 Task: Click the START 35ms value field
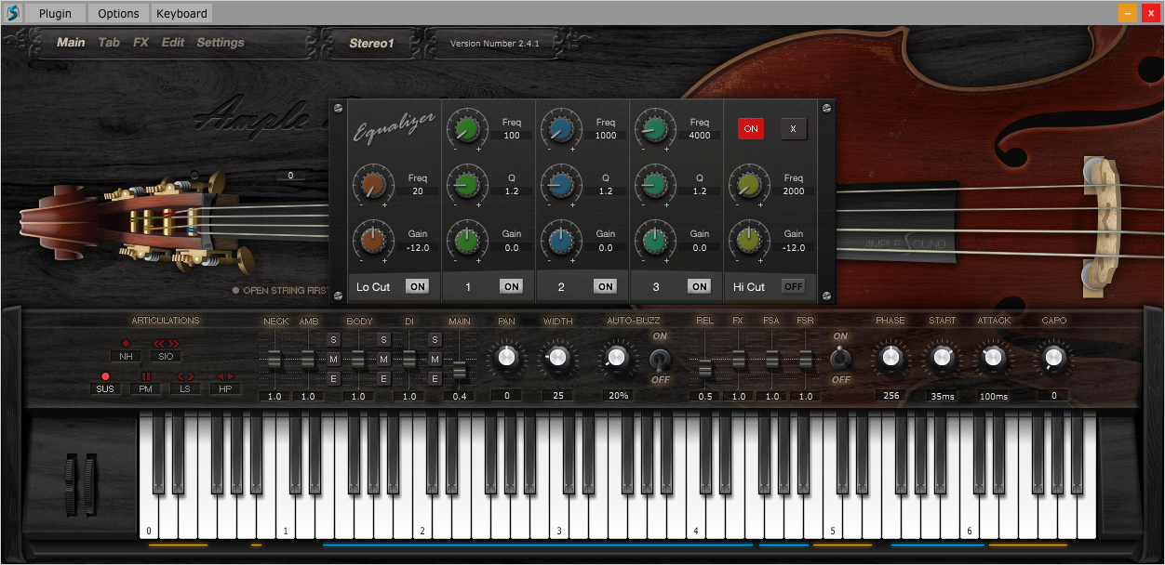[943, 396]
